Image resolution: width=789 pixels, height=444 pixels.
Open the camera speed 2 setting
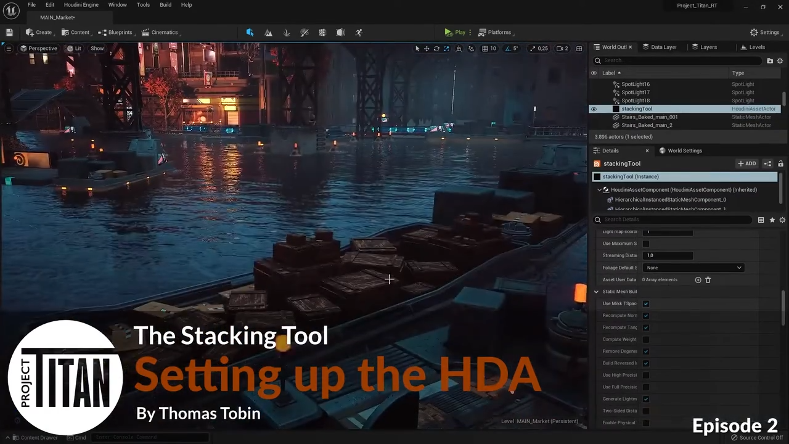point(562,48)
